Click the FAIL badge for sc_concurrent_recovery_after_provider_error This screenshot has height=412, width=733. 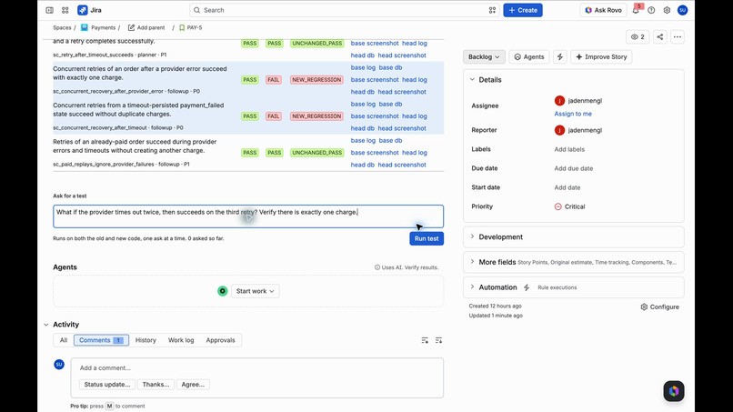click(274, 79)
